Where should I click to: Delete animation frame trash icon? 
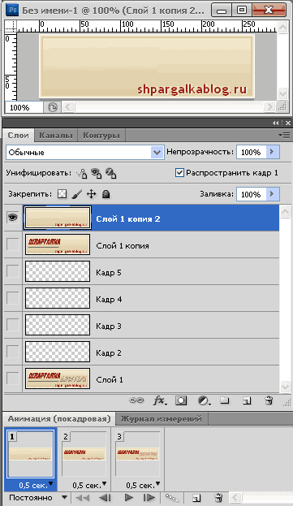[218, 498]
